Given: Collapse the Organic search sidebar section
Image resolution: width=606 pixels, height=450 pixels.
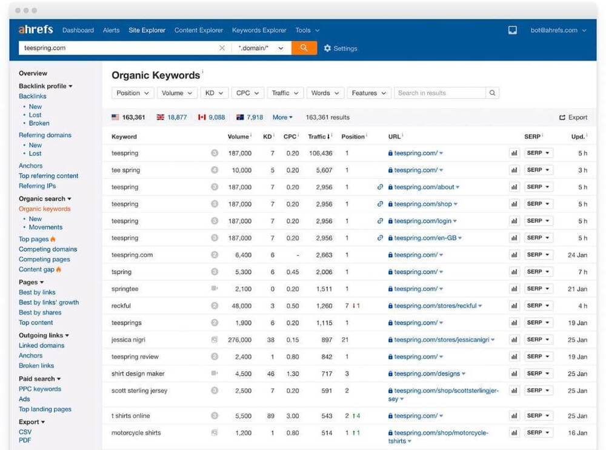Looking at the screenshot, I should point(45,198).
